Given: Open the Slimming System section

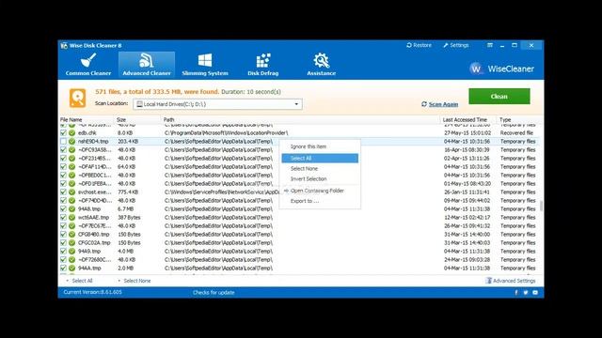Looking at the screenshot, I should [x=205, y=65].
